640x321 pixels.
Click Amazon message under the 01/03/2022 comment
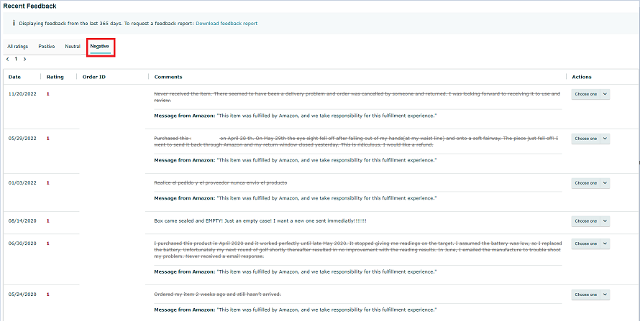[296, 198]
